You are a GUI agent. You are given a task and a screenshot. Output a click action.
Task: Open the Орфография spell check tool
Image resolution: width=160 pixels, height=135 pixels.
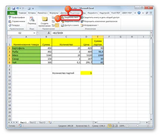point(17,17)
